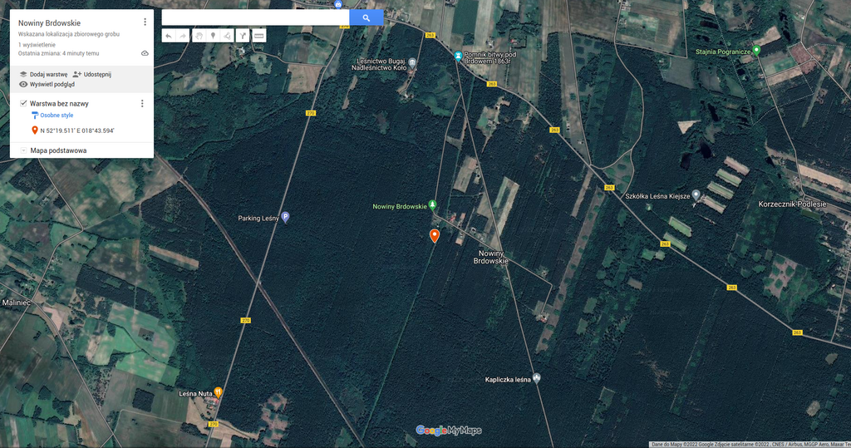Click the blue search magnifier button
This screenshot has height=448, width=851.
click(x=366, y=17)
